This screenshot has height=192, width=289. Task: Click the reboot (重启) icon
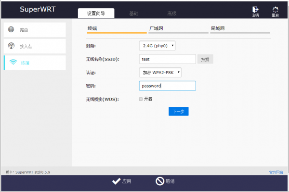[x=275, y=10]
